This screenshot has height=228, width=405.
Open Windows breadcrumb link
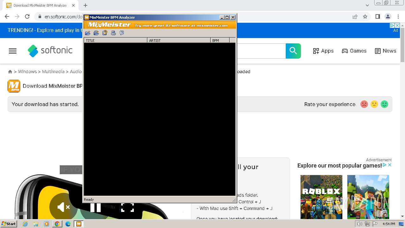(27, 72)
